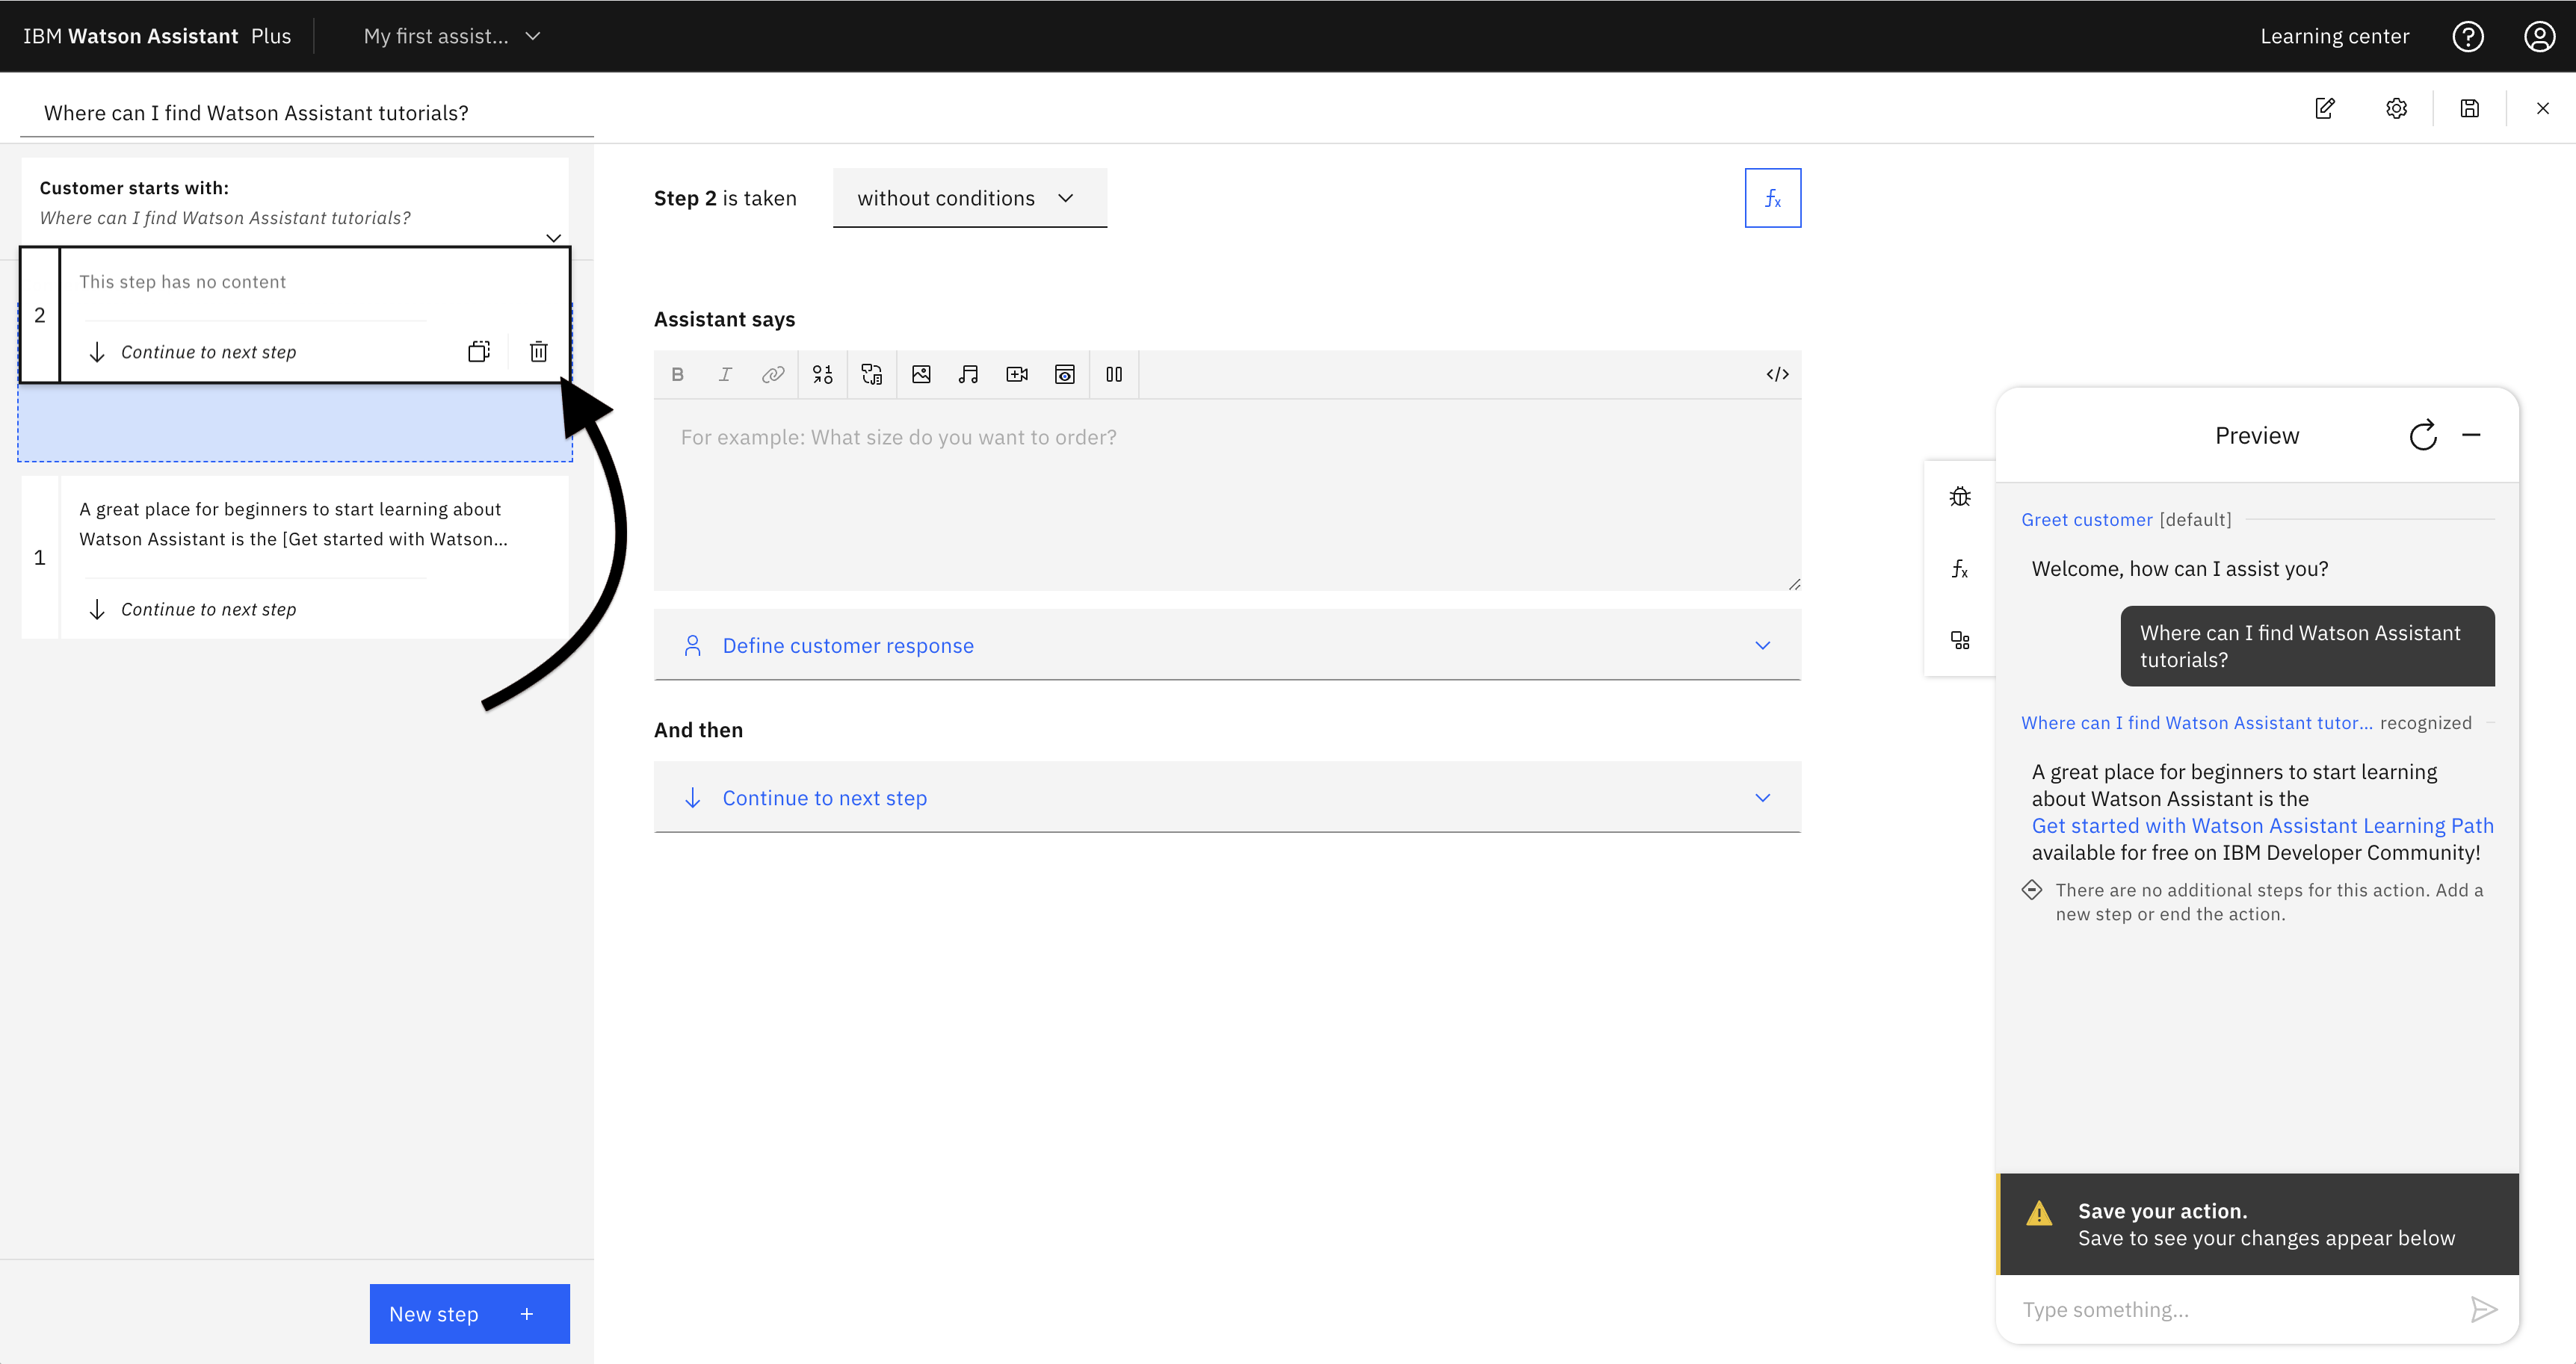Screen dimensions: 2576x1364
Task: Click the extension inspector icon beside preview
Action: pyautogui.click(x=1960, y=640)
